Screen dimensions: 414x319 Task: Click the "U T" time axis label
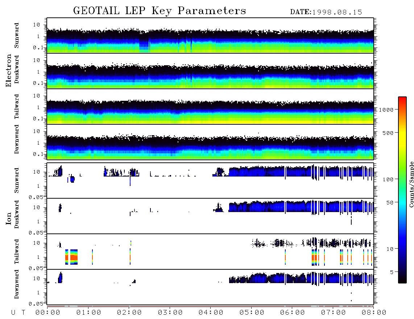click(x=18, y=312)
